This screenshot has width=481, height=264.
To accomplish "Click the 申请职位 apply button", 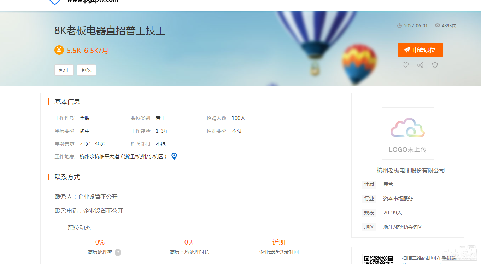I will point(420,50).
